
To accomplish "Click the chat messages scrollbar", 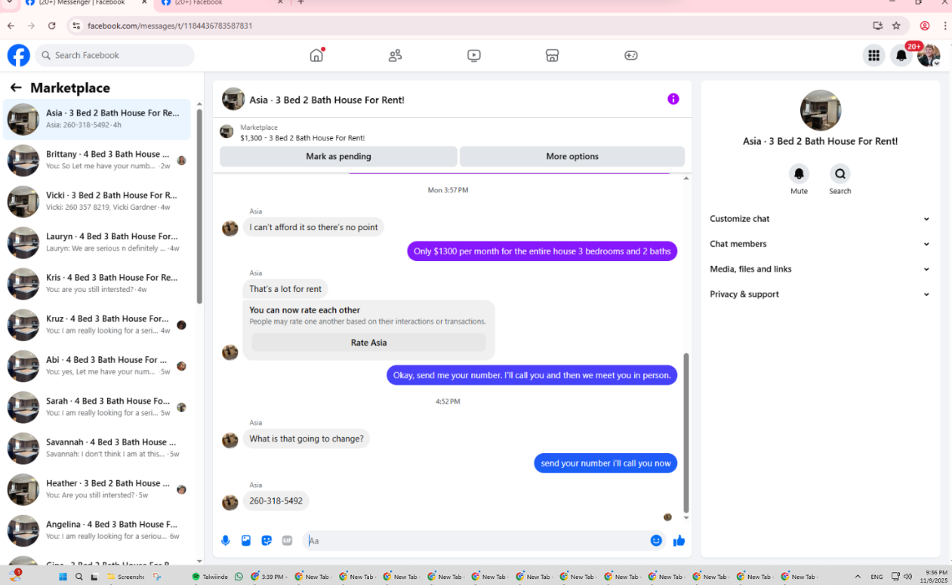I will pos(686,433).
